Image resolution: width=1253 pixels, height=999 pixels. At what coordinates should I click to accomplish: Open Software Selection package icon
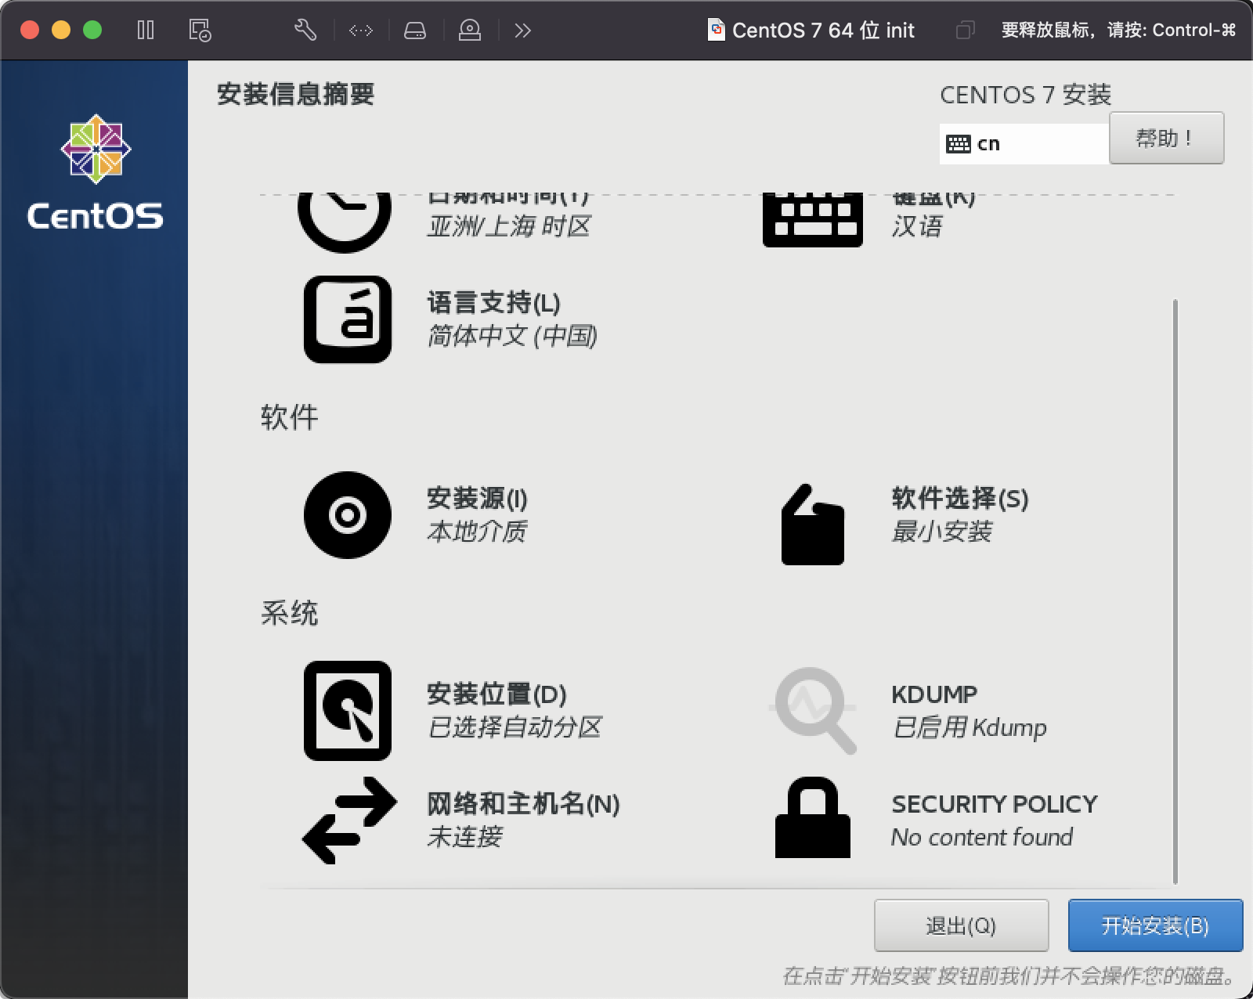point(812,525)
